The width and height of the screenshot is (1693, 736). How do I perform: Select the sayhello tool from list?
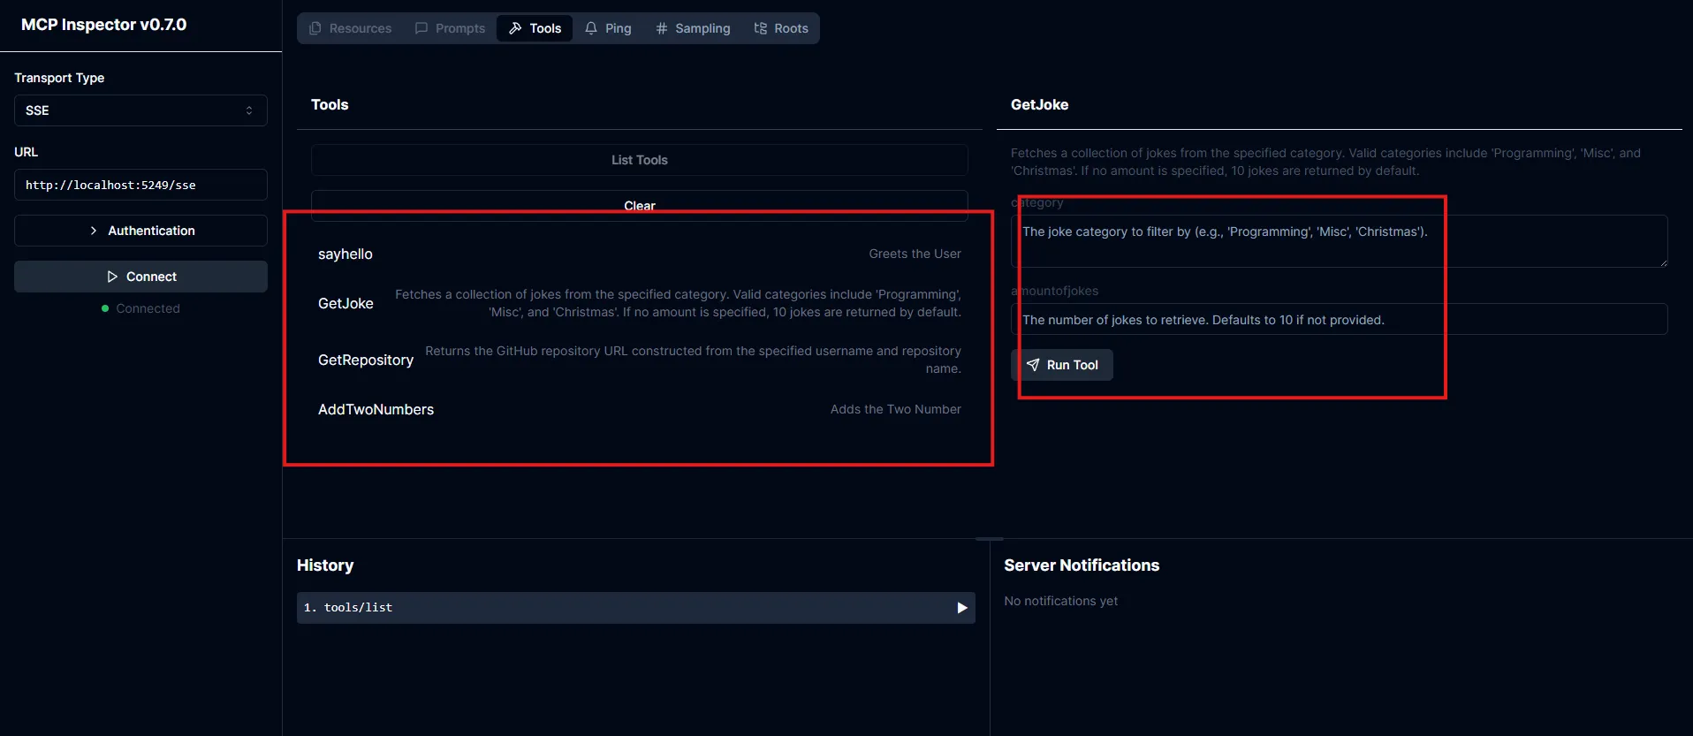[345, 254]
